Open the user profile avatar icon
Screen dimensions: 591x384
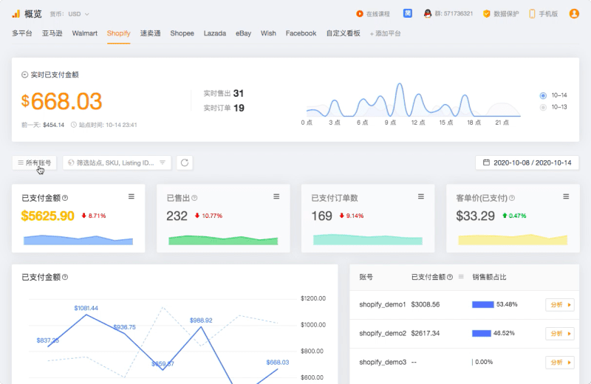[x=574, y=13]
